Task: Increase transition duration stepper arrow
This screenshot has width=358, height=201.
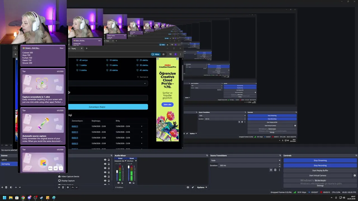Action: coord(279,164)
